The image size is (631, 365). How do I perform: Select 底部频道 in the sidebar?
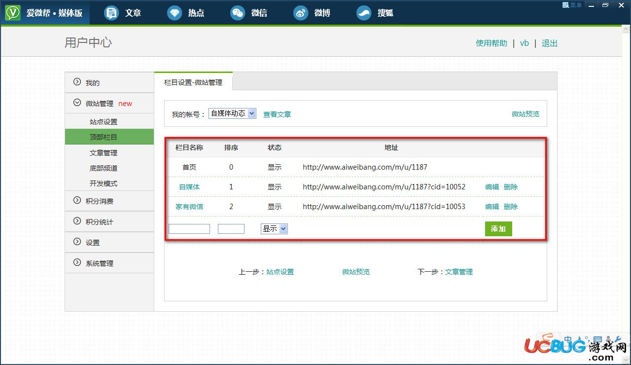coord(104,168)
